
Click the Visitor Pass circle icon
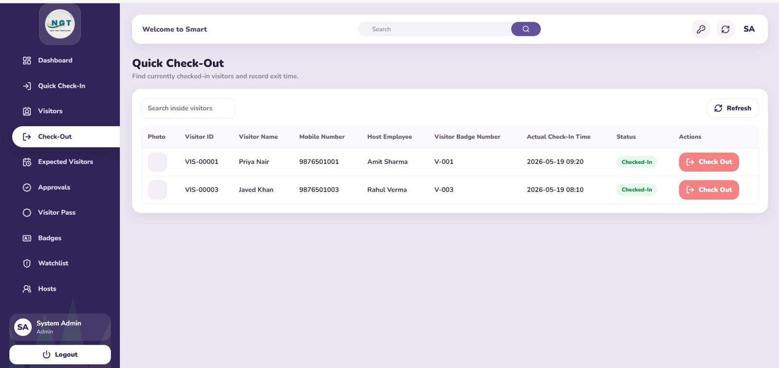tap(27, 212)
